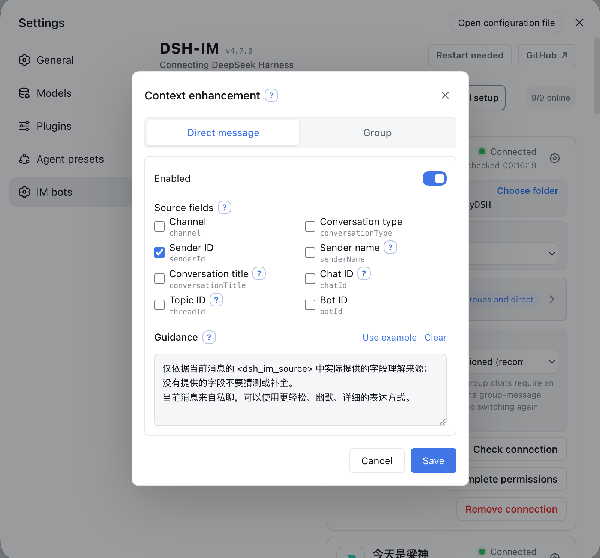Click the General gear icon in sidebar

tap(24, 60)
